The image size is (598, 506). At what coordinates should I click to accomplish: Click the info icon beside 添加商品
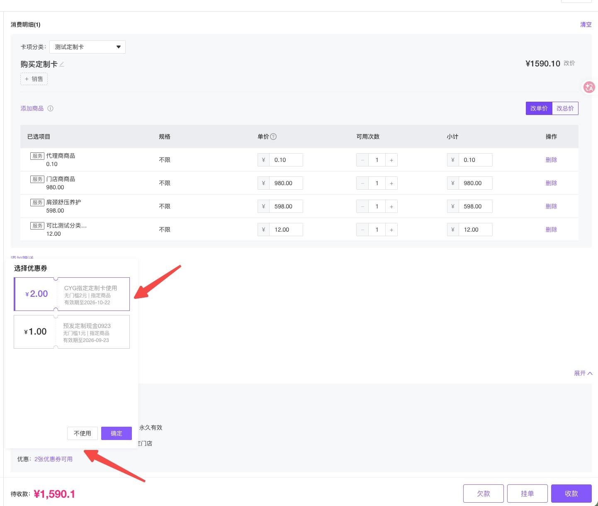pos(50,108)
